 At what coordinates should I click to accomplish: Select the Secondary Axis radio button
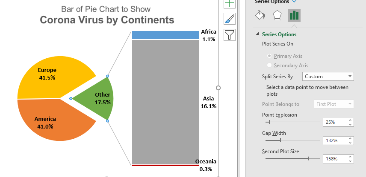pyautogui.click(x=269, y=65)
